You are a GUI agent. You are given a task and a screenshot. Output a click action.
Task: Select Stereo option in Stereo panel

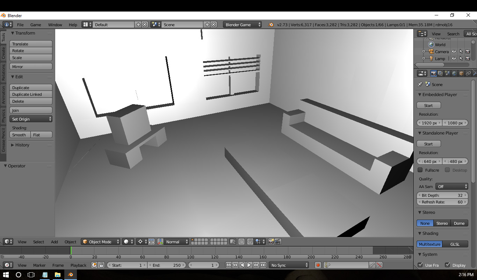point(442,223)
